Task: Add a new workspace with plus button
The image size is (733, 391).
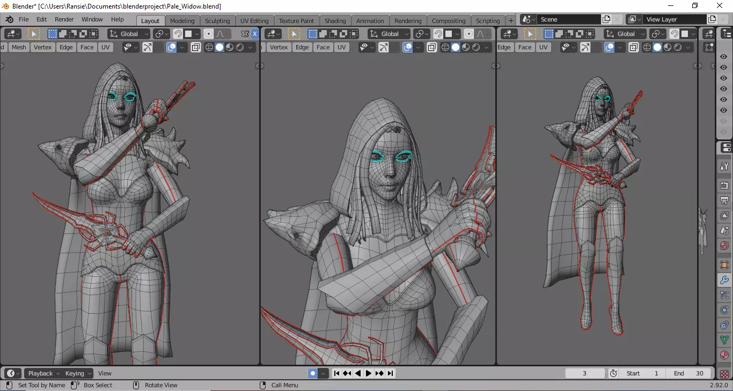Action: 511,20
